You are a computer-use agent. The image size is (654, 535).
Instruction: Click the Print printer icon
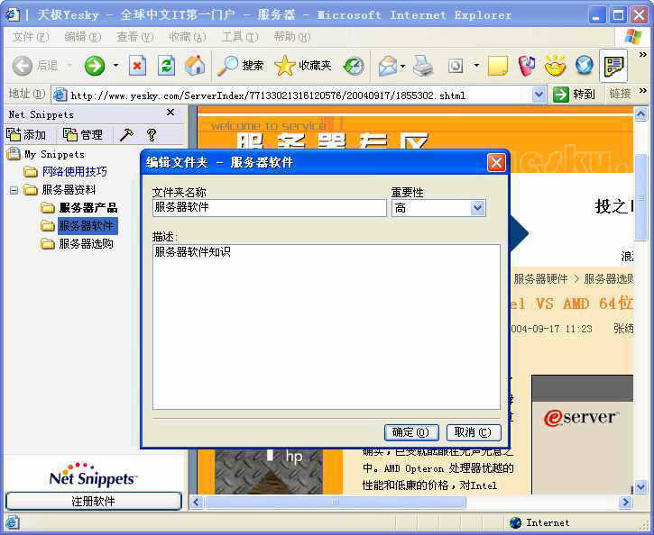[423, 66]
